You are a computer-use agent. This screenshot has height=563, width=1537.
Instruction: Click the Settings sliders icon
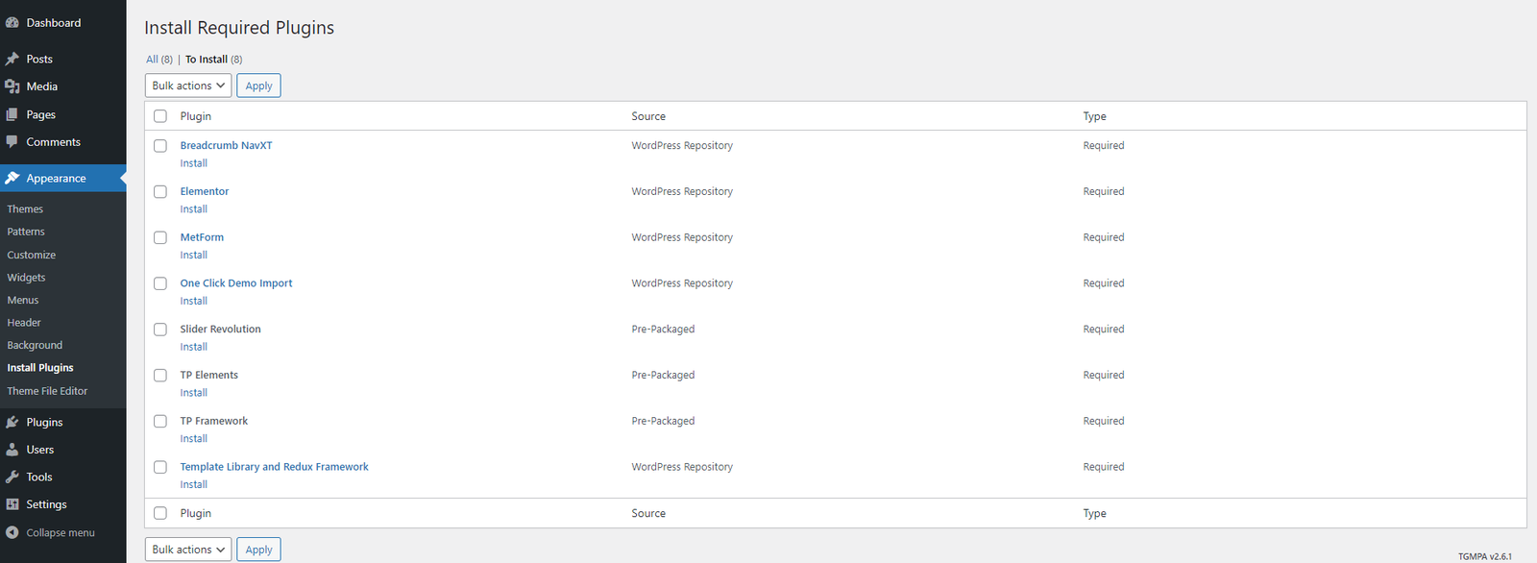pos(12,504)
